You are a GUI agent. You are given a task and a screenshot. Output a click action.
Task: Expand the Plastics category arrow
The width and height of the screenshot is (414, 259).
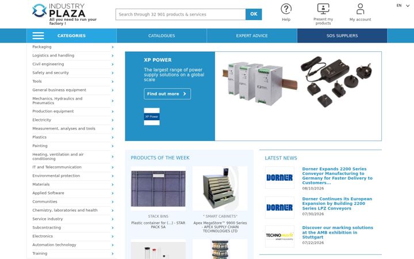tap(113, 138)
